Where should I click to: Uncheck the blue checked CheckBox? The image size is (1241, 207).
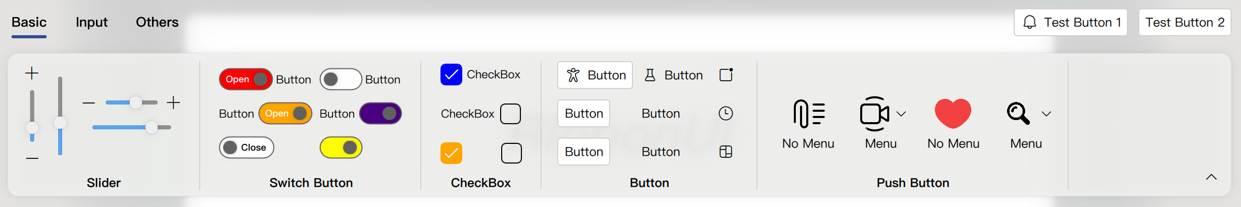click(x=451, y=75)
